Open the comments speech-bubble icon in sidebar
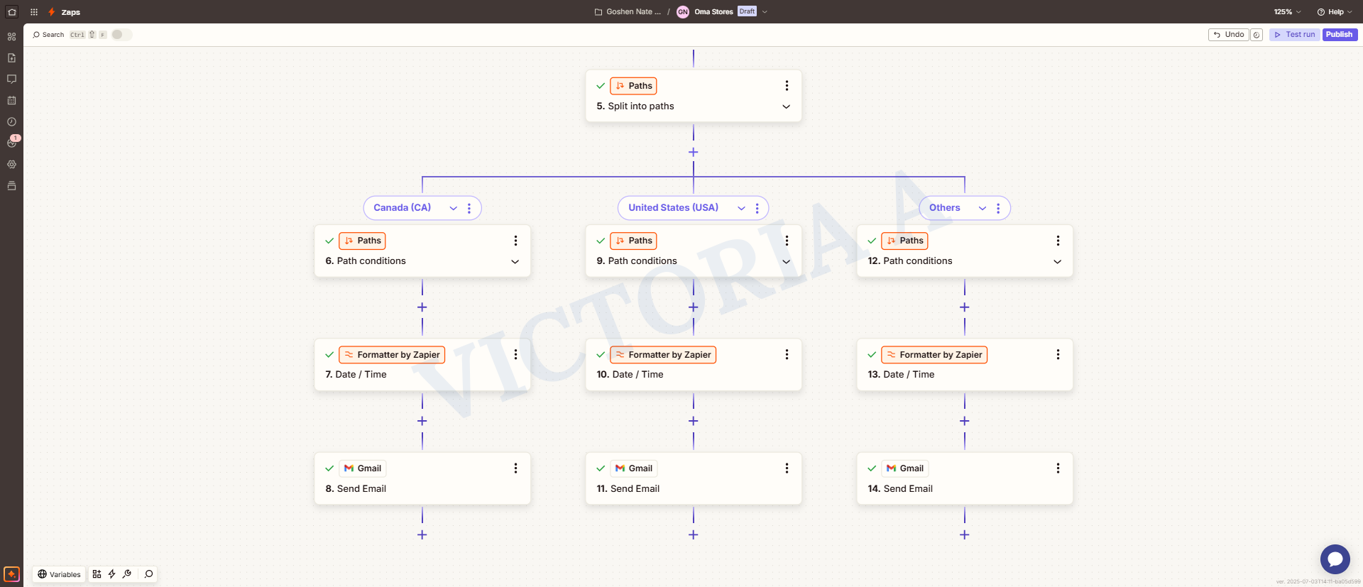 tap(11, 79)
